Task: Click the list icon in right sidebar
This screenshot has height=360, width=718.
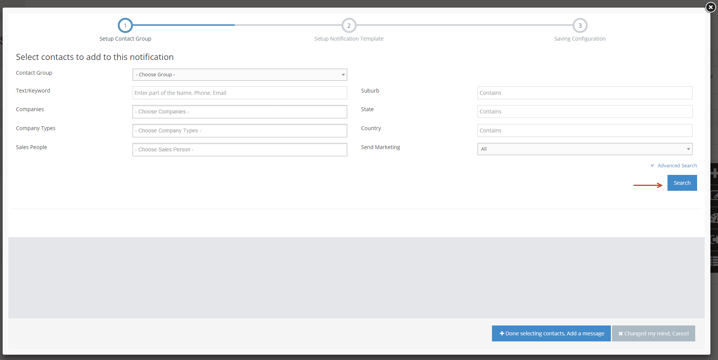Action: [714, 261]
